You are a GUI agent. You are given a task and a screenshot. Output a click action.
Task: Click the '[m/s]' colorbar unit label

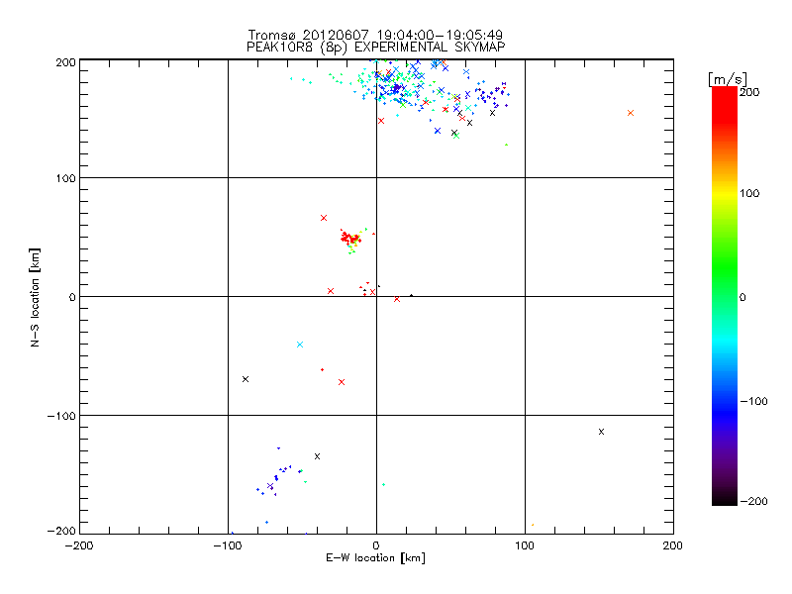(727, 79)
